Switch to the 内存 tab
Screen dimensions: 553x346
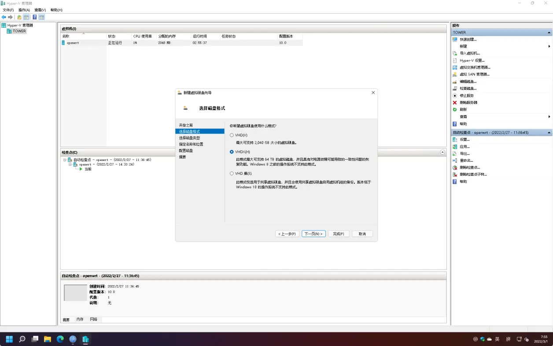(x=80, y=320)
